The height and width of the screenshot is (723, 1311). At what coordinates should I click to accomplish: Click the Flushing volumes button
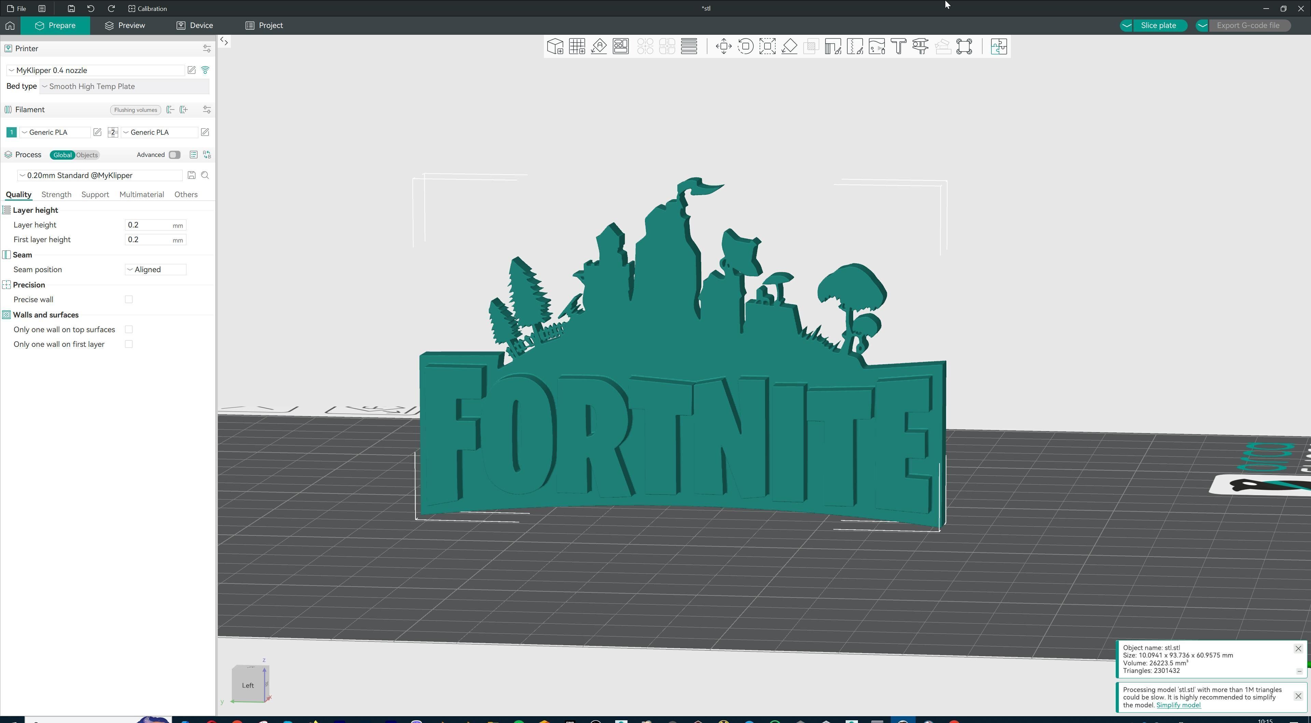[x=136, y=110]
